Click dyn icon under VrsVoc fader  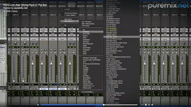click(x=62, y=87)
